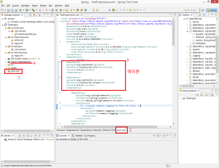Open the Navigate menu

point(25,6)
